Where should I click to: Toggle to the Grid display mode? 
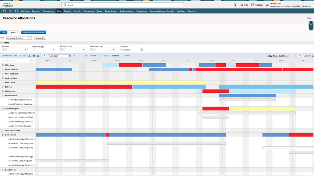click(85, 56)
